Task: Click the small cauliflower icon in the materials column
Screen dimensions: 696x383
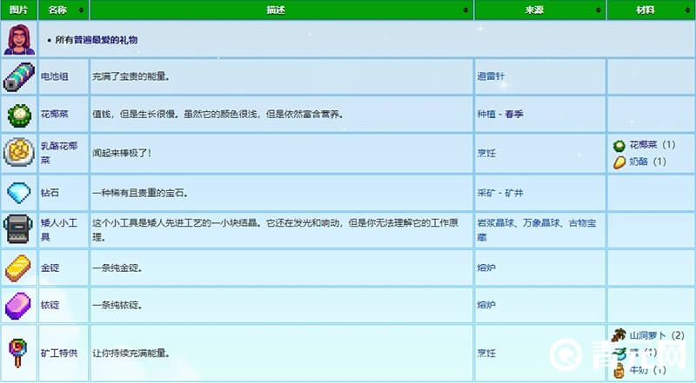Action: pos(619,145)
